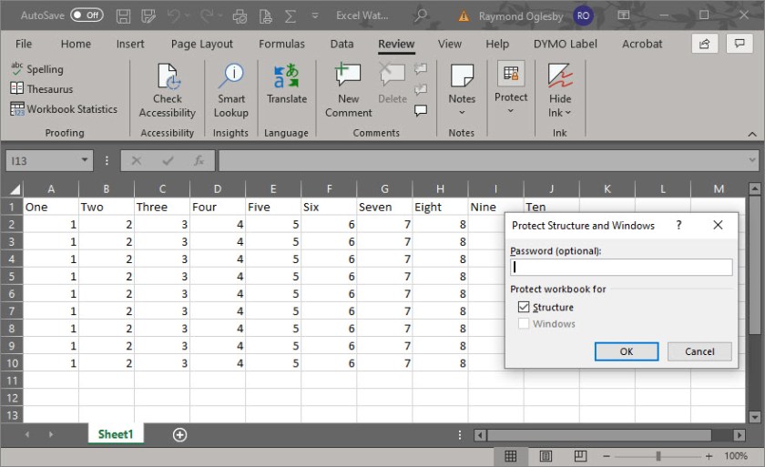Switch to the Home tab
Image resolution: width=765 pixels, height=467 pixels.
coord(76,44)
